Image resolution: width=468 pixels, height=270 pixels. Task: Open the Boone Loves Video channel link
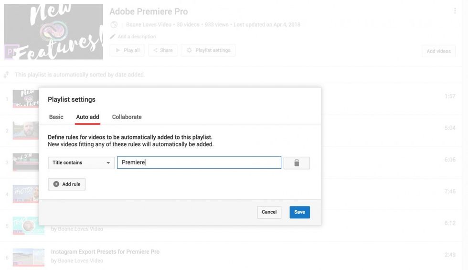[149, 24]
